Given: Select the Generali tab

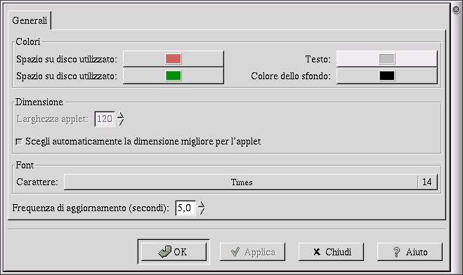Looking at the screenshot, I should tap(30, 20).
